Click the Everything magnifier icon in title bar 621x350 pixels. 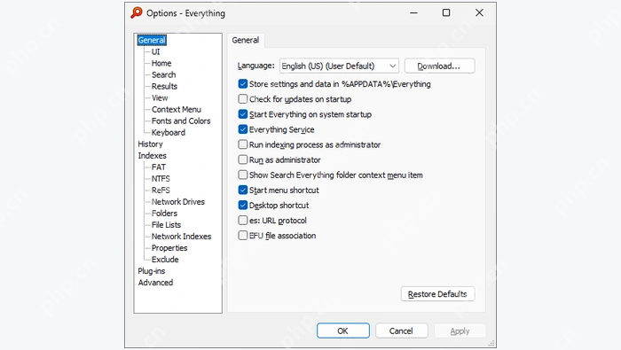[x=137, y=12]
